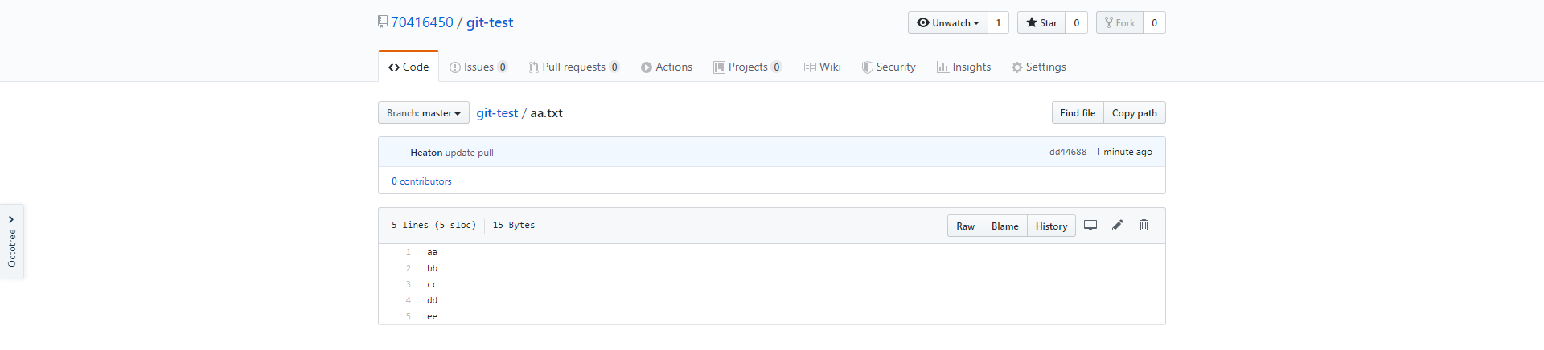Image resolution: width=1544 pixels, height=350 pixels.
Task: Open the Blame view
Action: point(1005,226)
